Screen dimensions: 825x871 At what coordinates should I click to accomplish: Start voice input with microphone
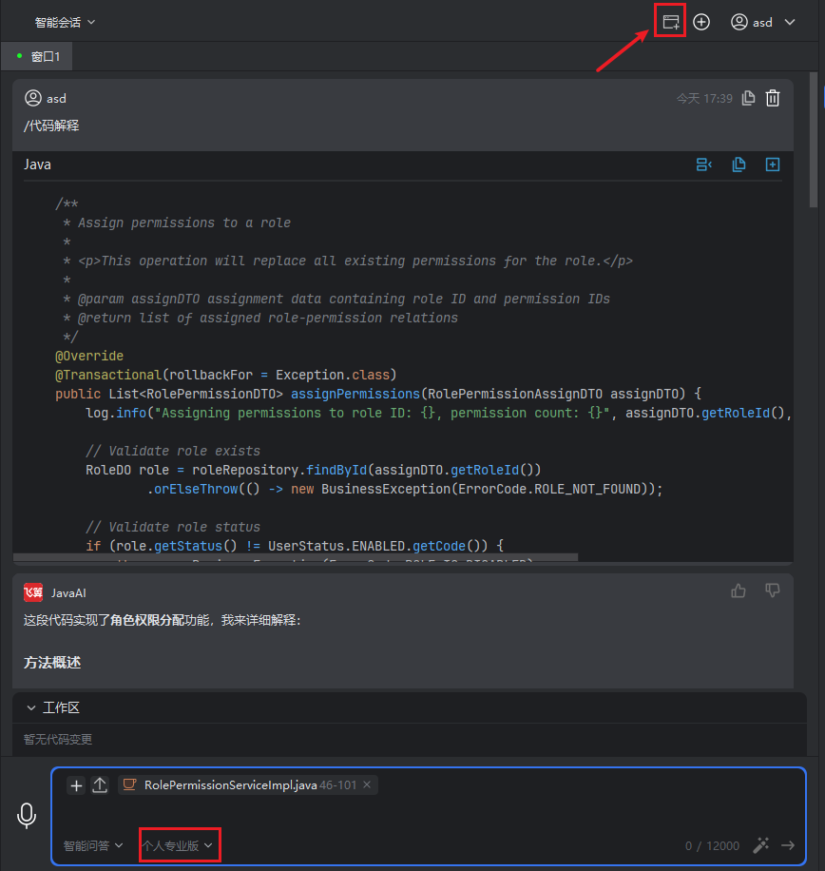point(27,815)
